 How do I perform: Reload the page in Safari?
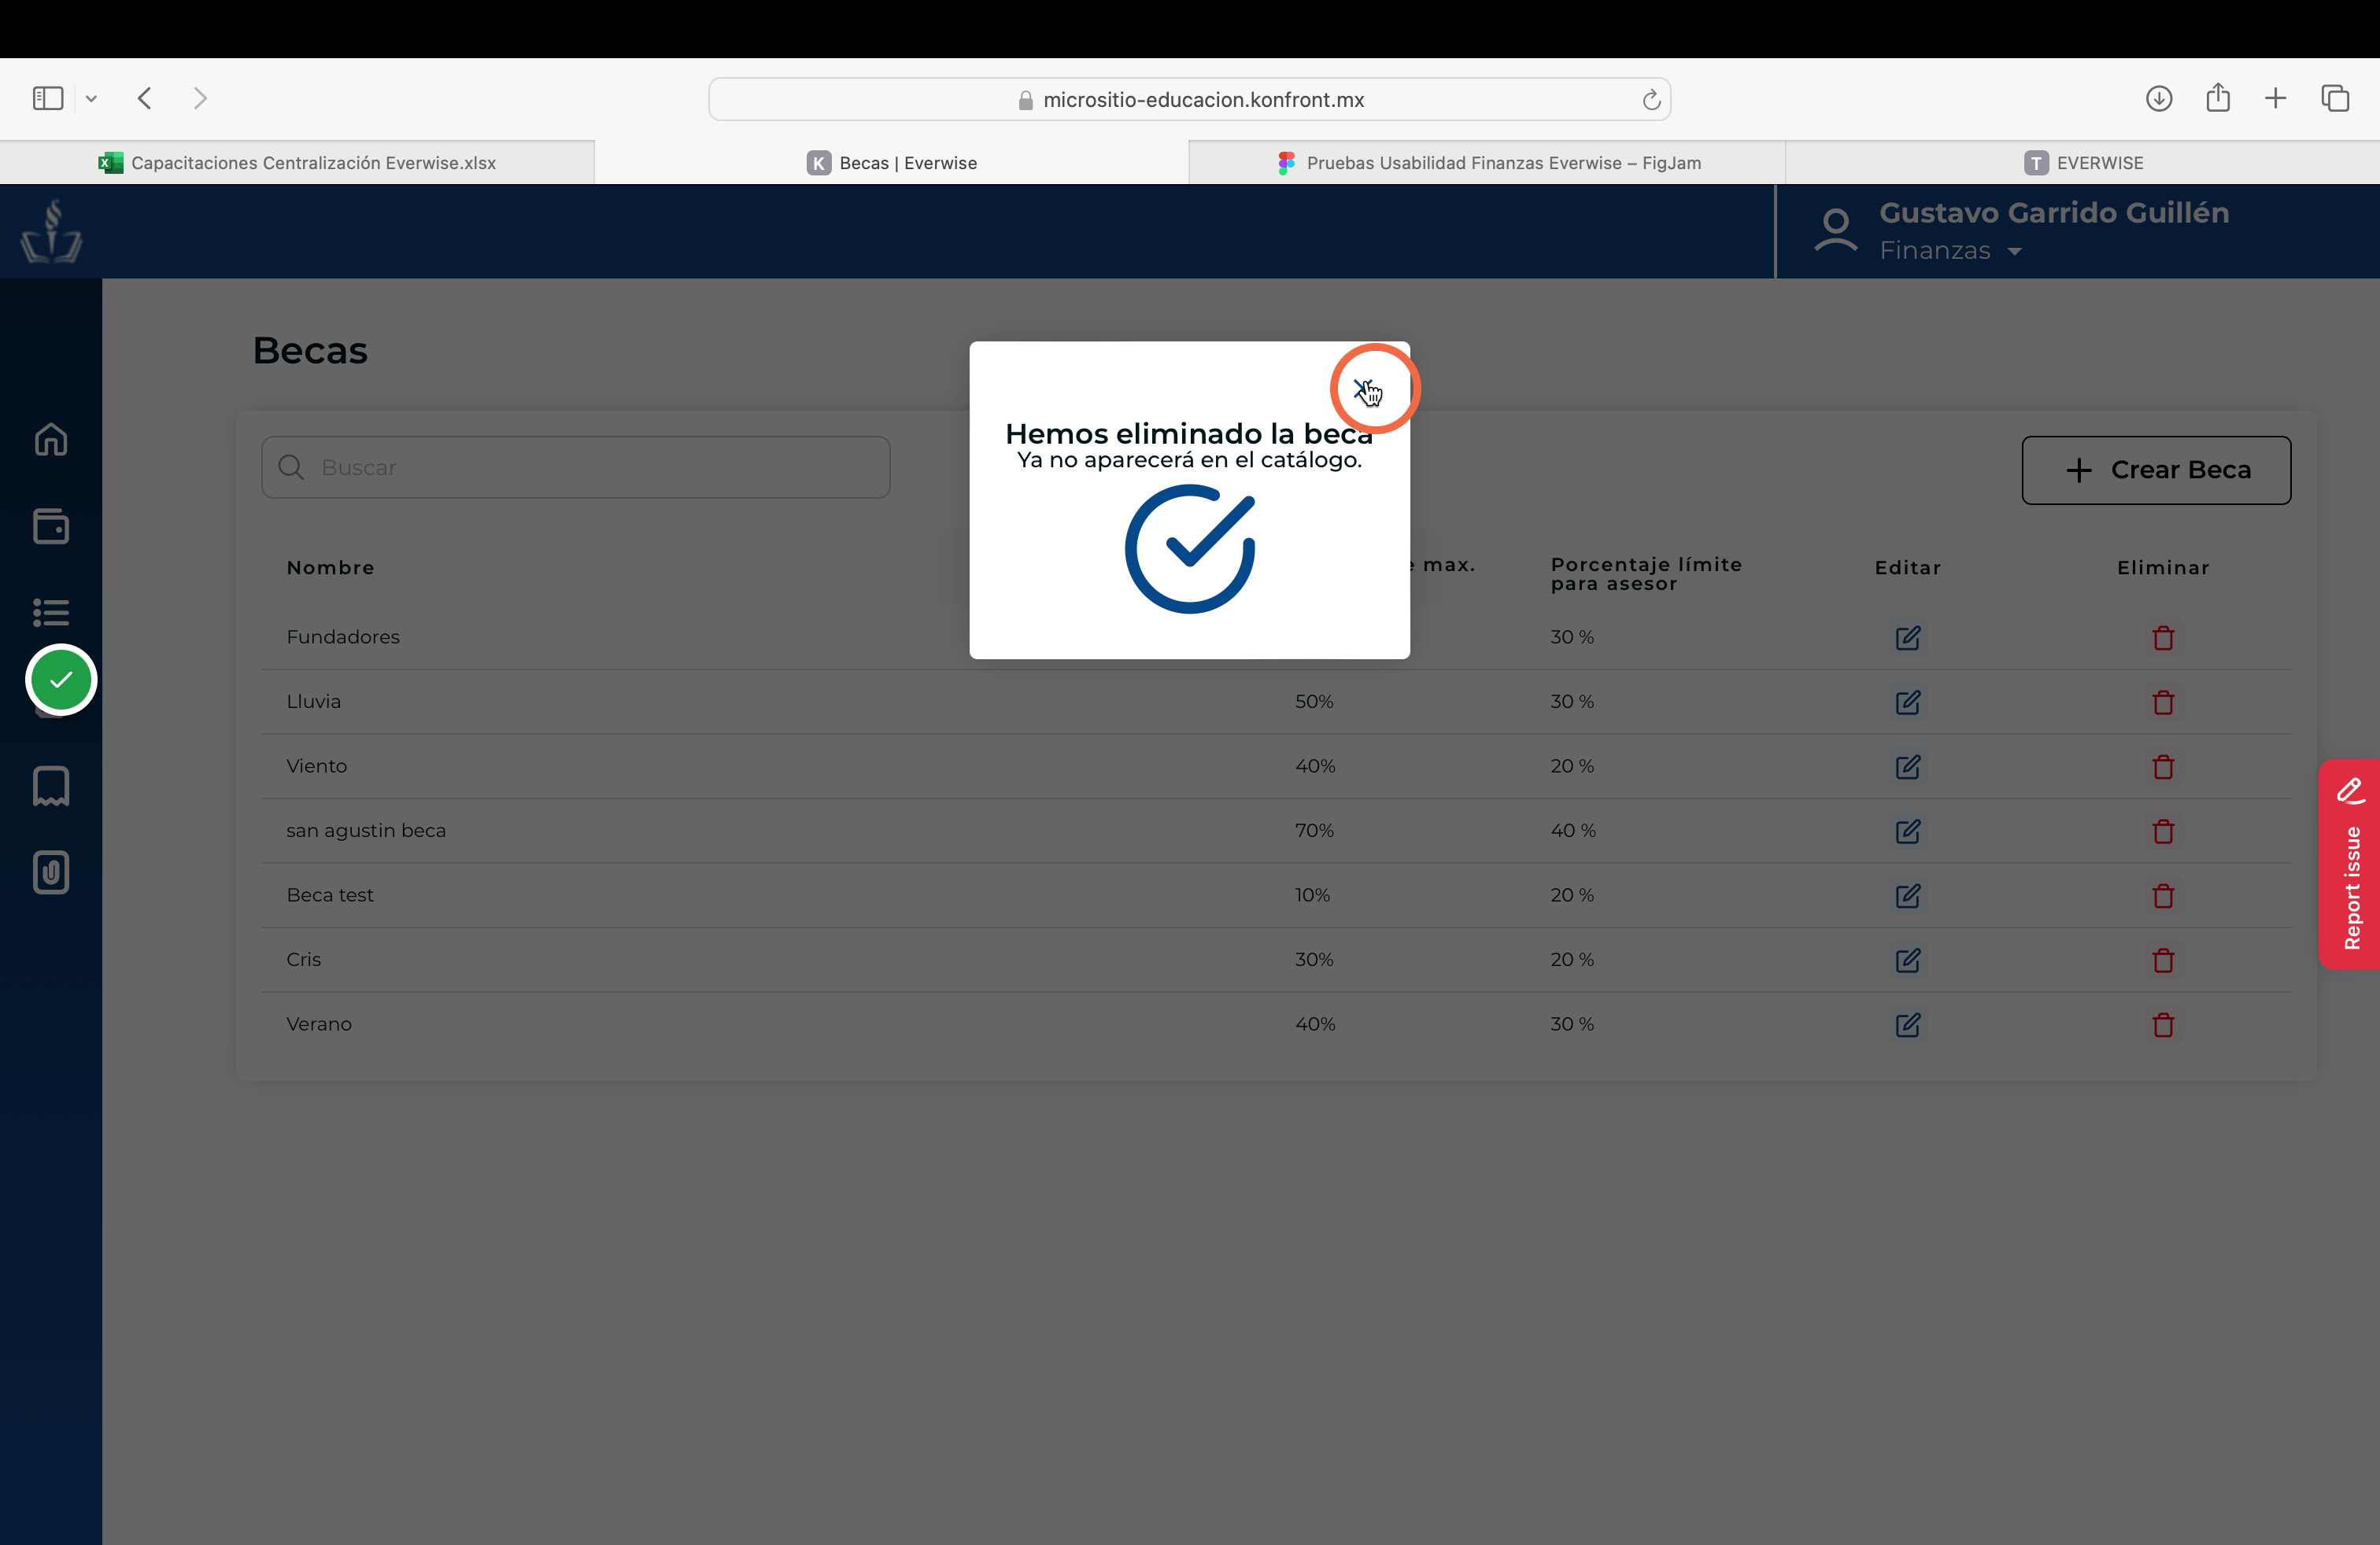(1651, 99)
